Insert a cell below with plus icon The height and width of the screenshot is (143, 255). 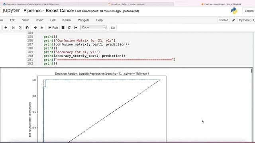(x=6, y=27)
